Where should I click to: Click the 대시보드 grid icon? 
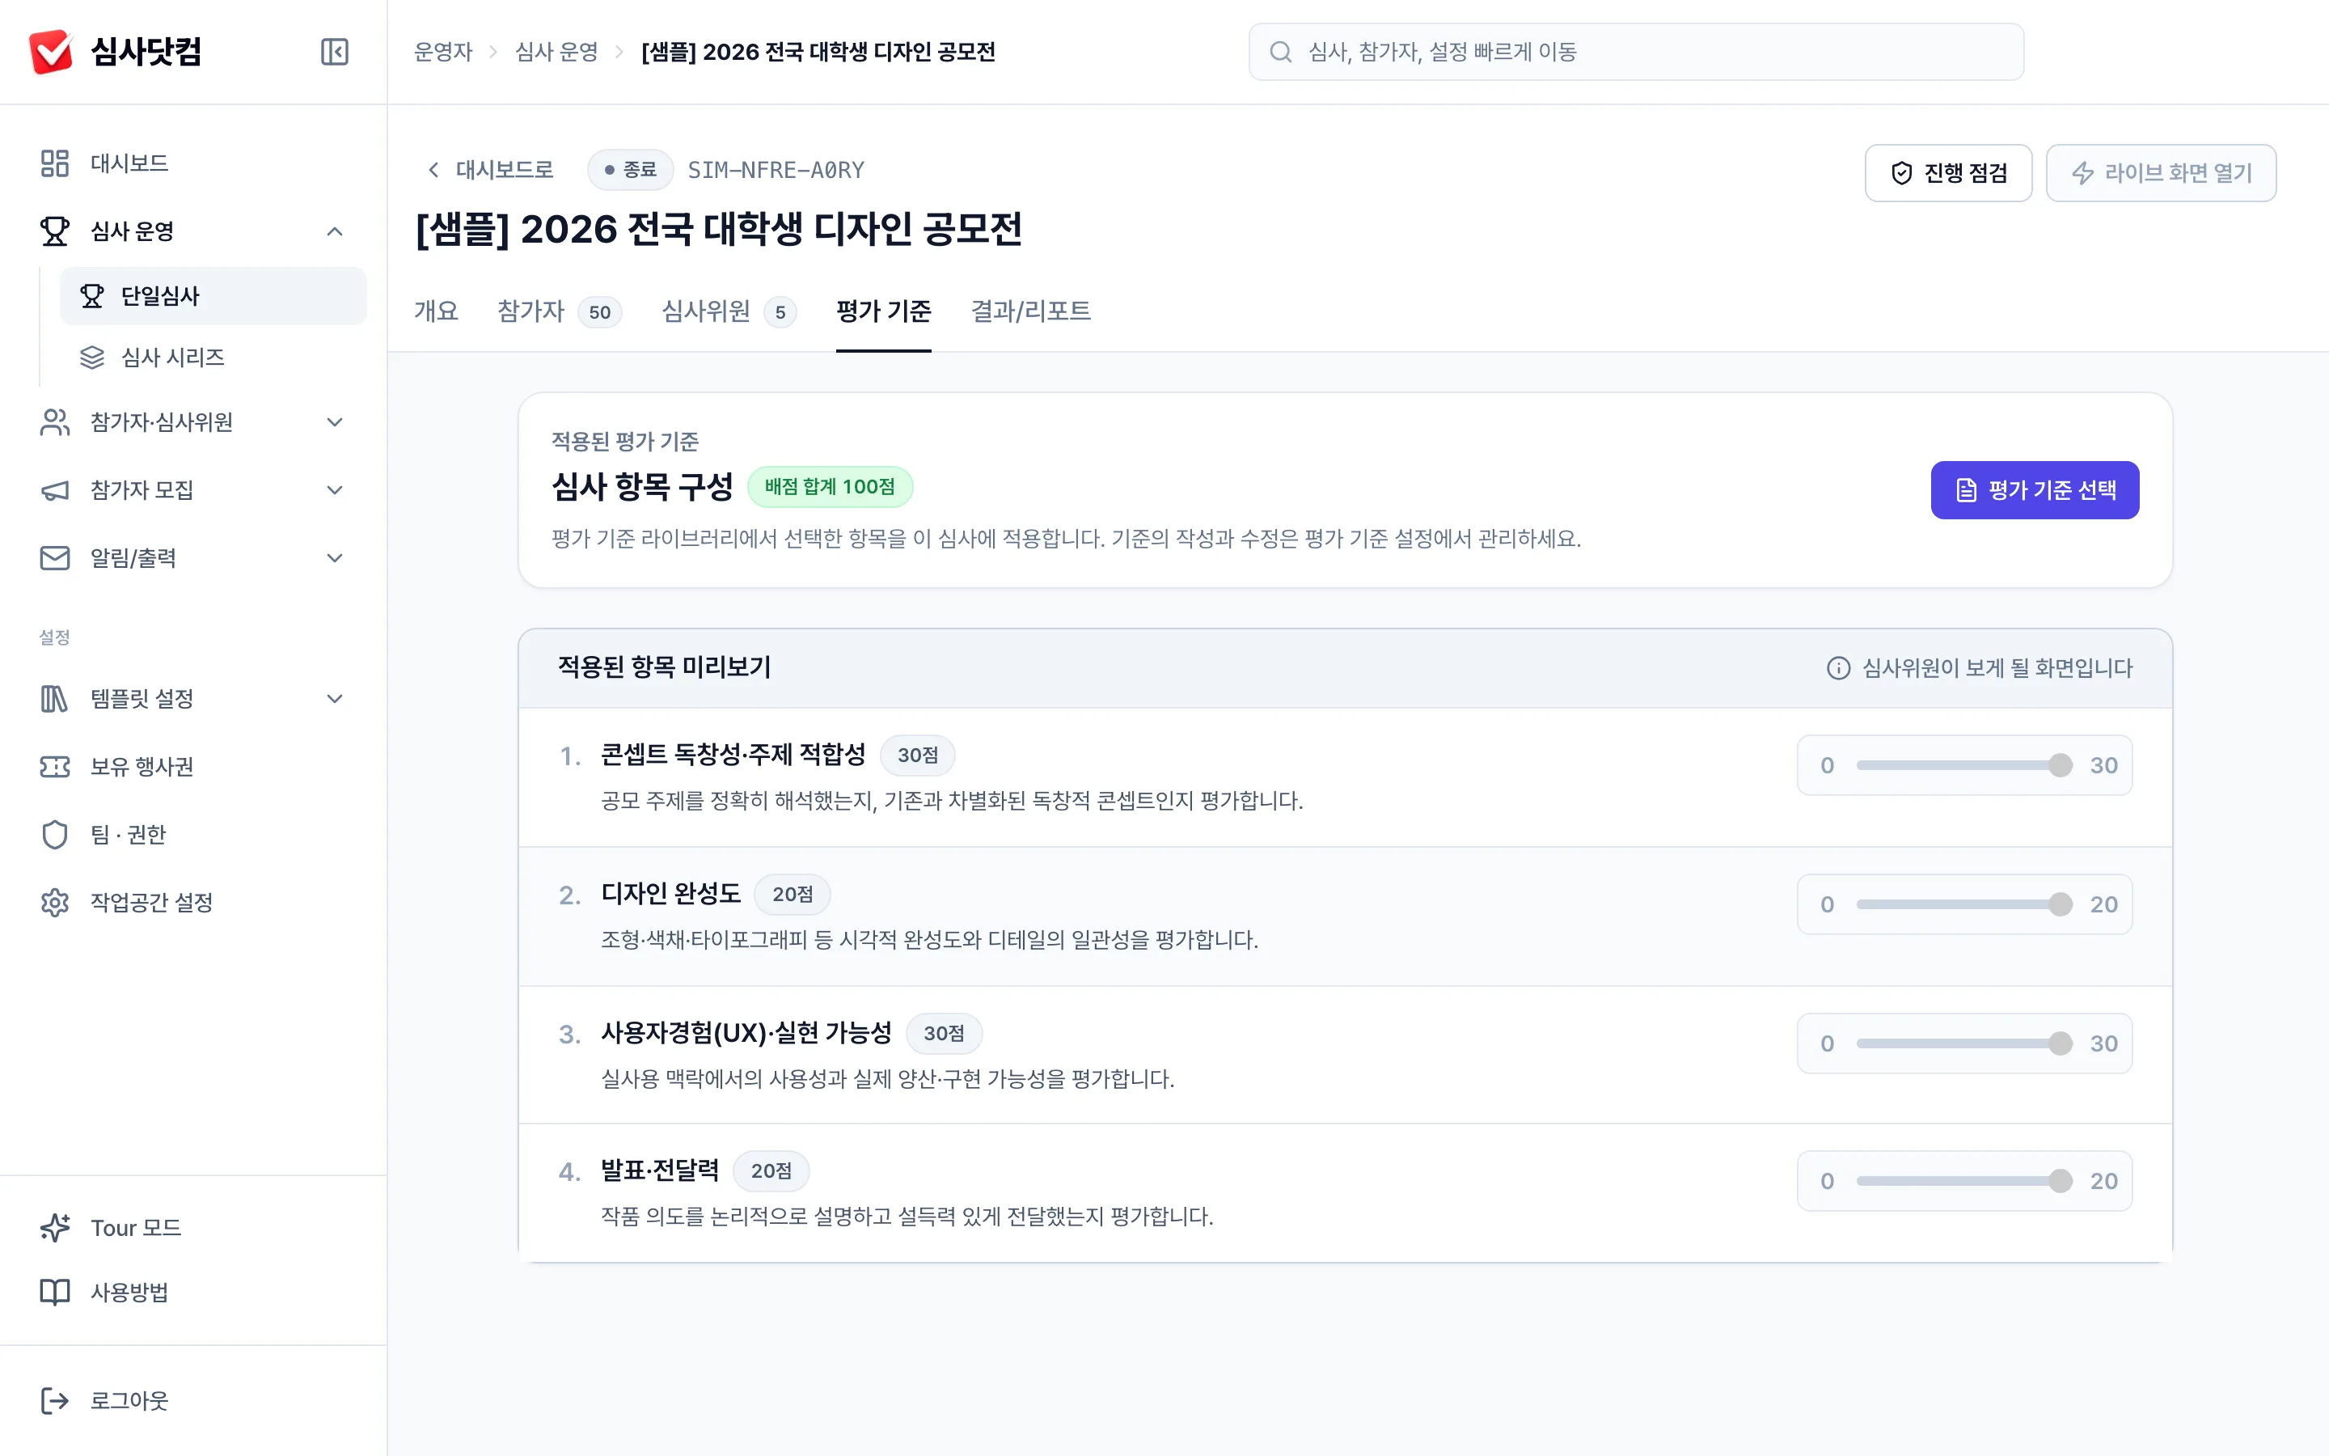(x=55, y=163)
